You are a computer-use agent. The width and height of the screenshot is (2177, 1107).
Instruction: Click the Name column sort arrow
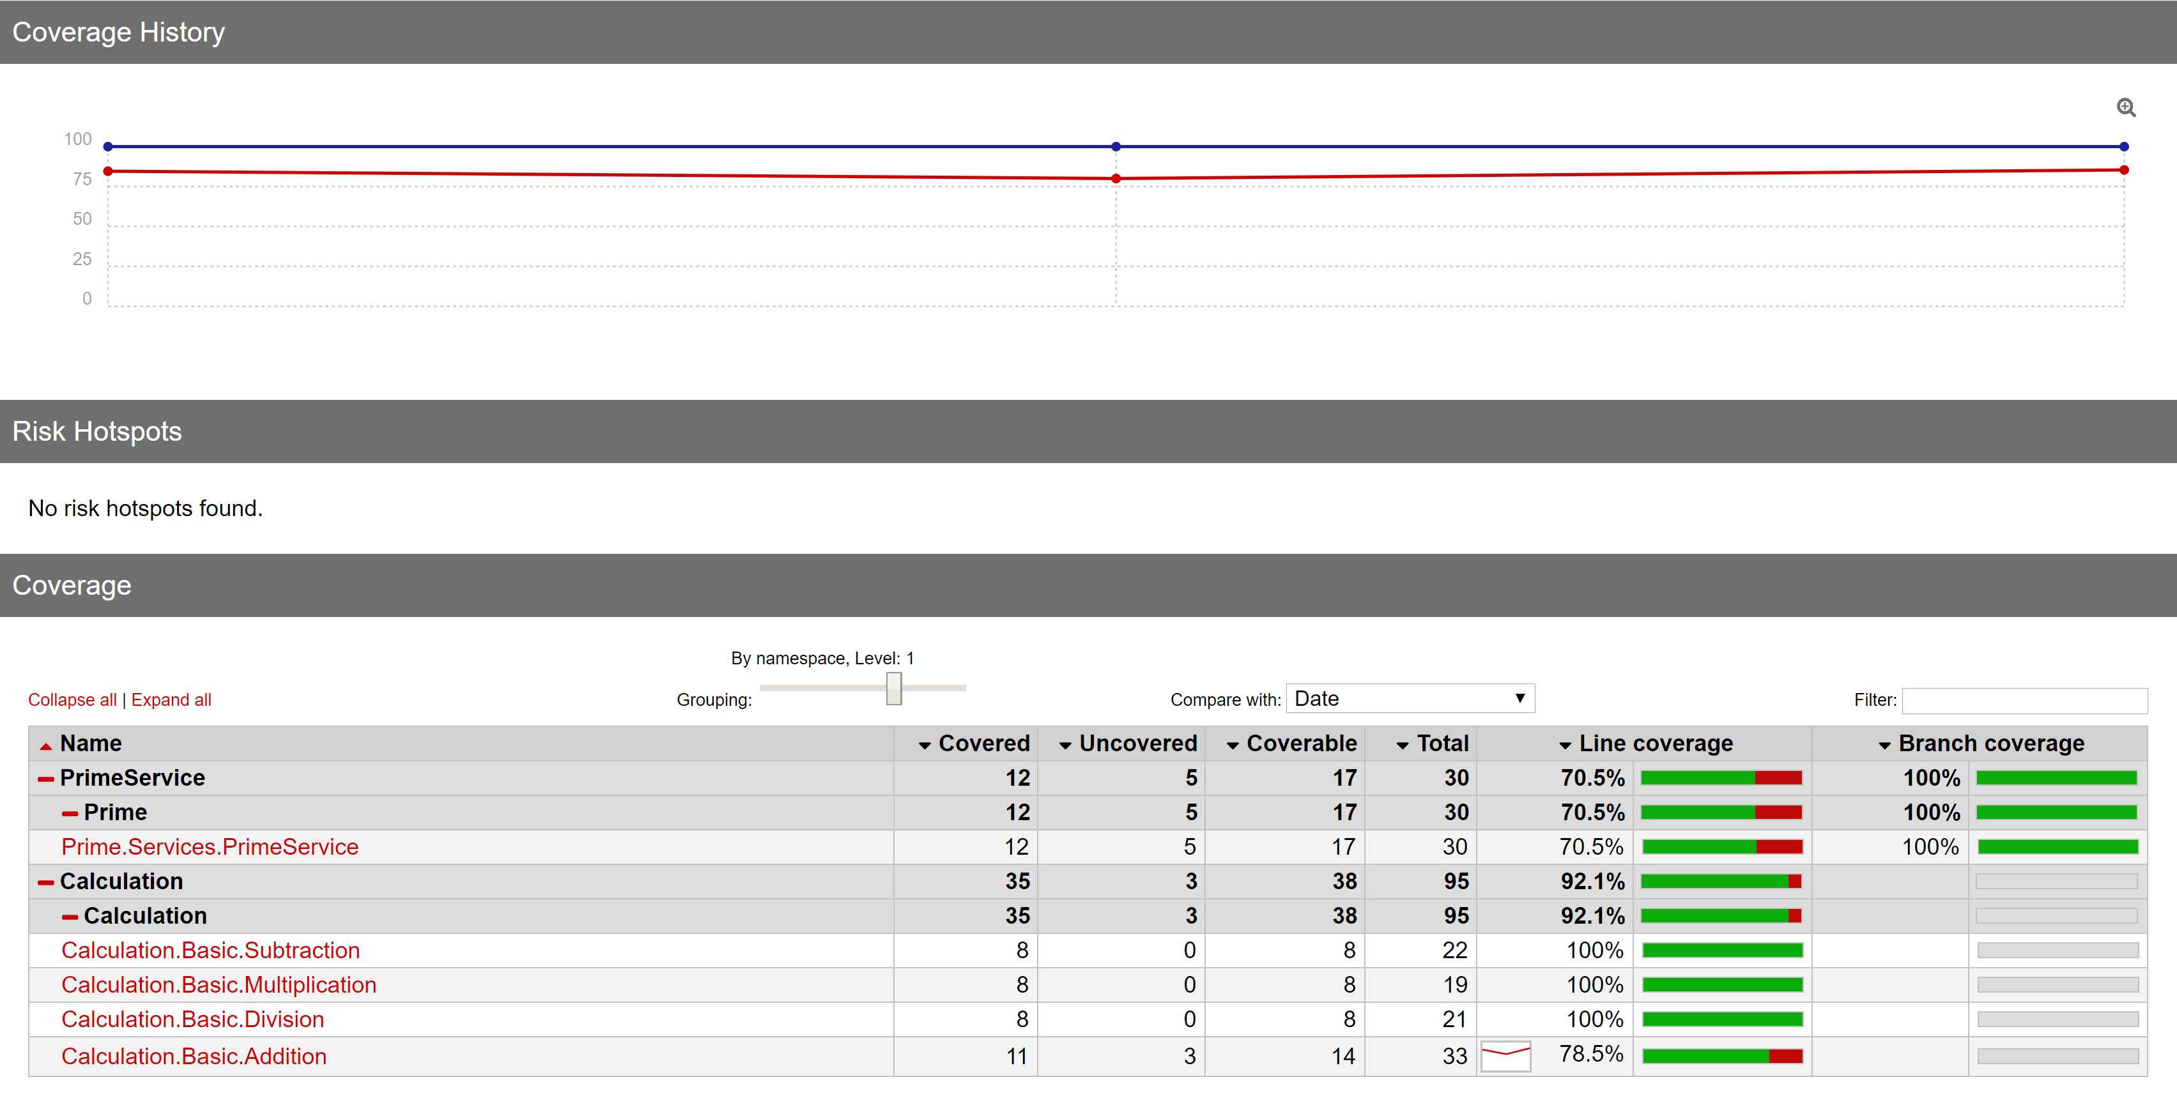point(45,745)
